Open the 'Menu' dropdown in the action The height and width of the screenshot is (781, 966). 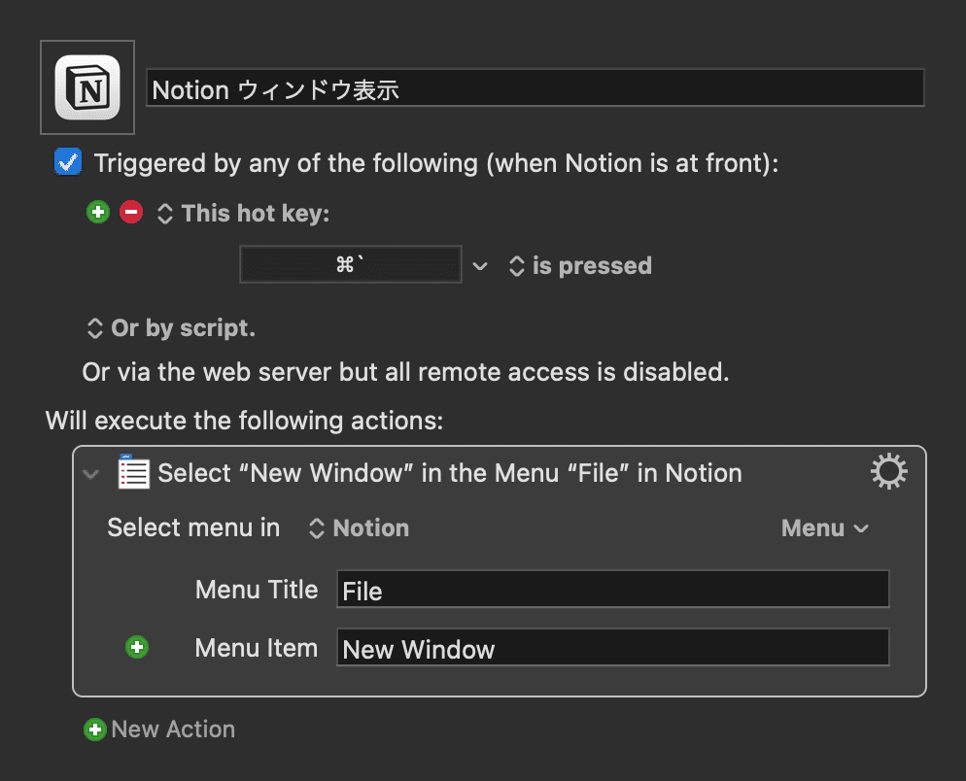coord(824,528)
